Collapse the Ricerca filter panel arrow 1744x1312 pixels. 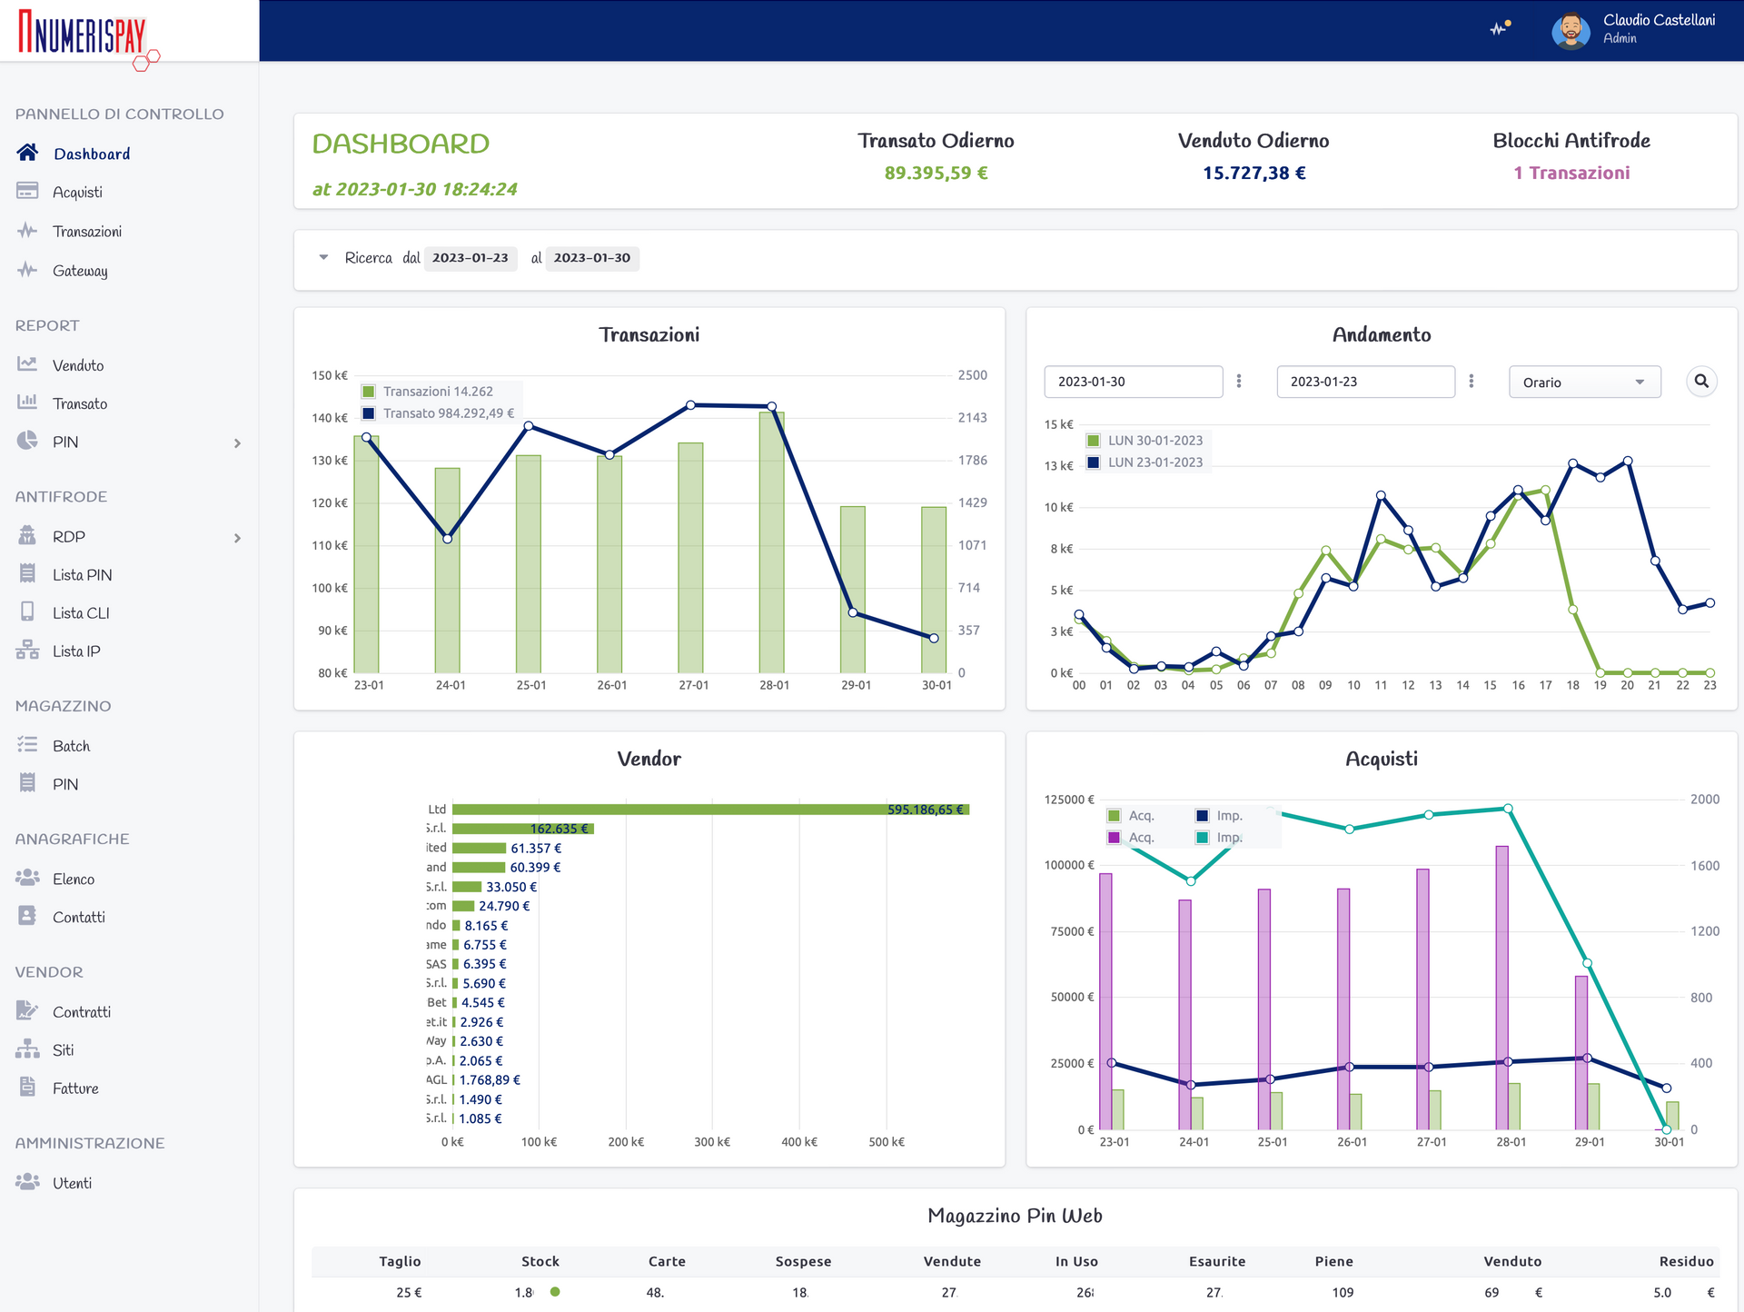tap(323, 258)
